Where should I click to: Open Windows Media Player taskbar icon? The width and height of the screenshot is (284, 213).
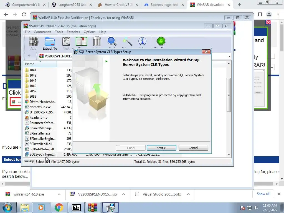click(41, 207)
